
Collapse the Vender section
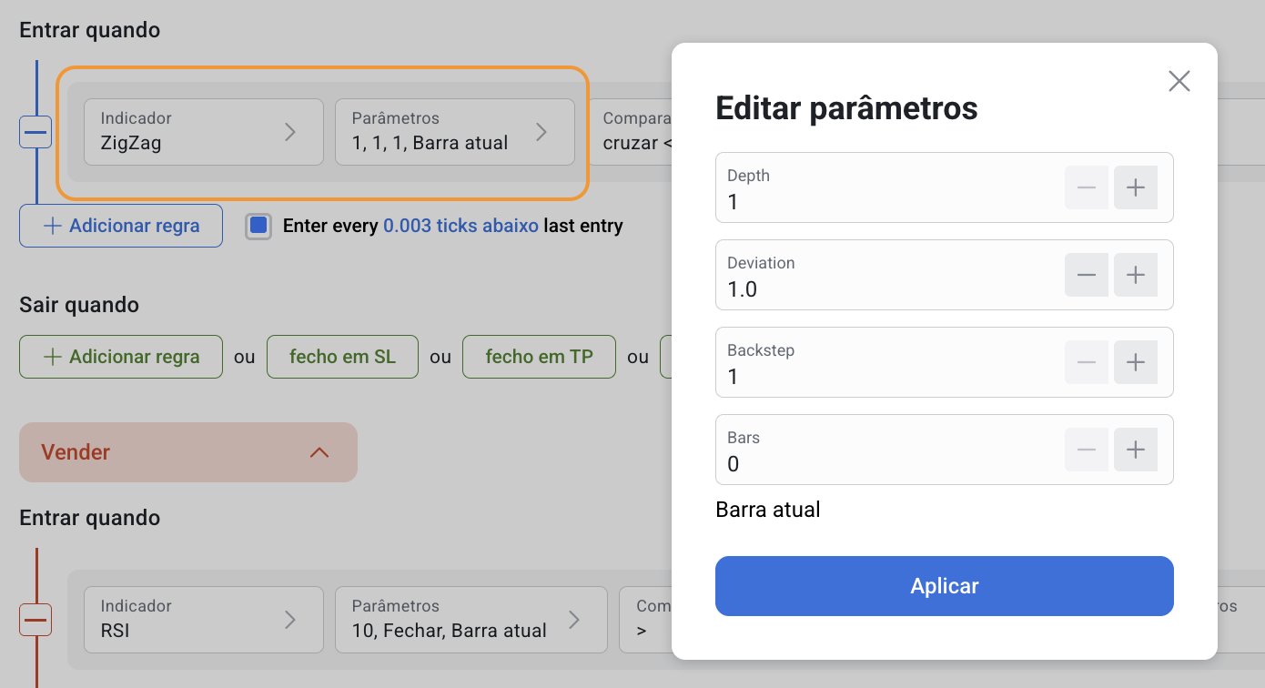click(188, 452)
